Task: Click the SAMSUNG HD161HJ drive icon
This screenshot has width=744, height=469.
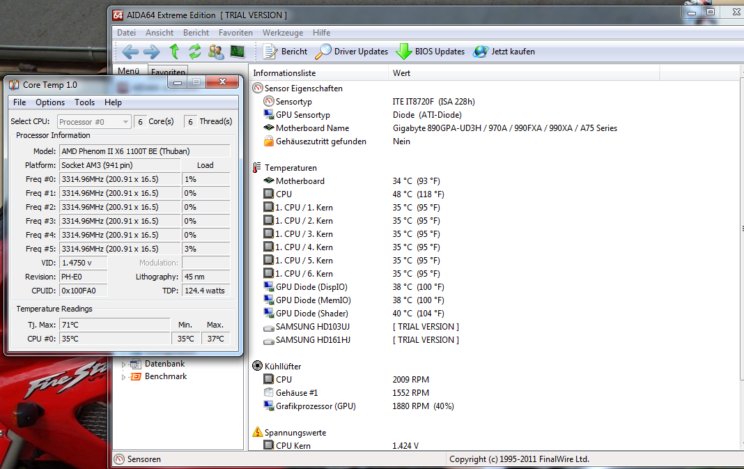Action: click(269, 341)
